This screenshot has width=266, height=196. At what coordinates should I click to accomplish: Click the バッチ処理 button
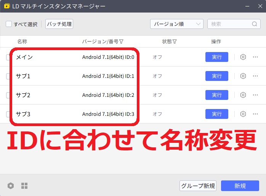[59, 24]
